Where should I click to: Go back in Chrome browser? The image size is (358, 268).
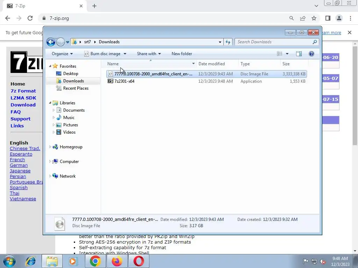pyautogui.click(x=8, y=18)
